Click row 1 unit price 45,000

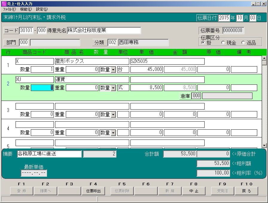coord(147,69)
